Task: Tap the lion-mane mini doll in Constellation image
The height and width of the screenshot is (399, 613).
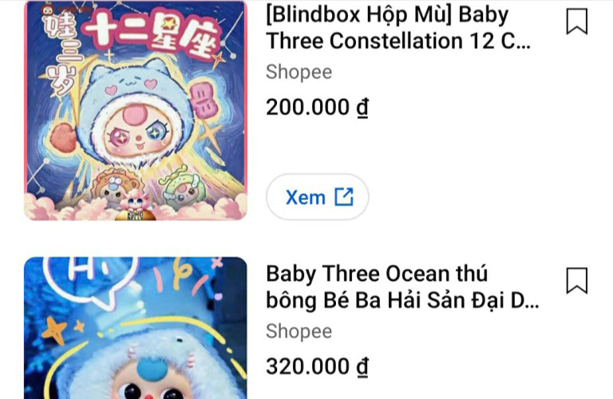Action: pyautogui.click(x=111, y=186)
